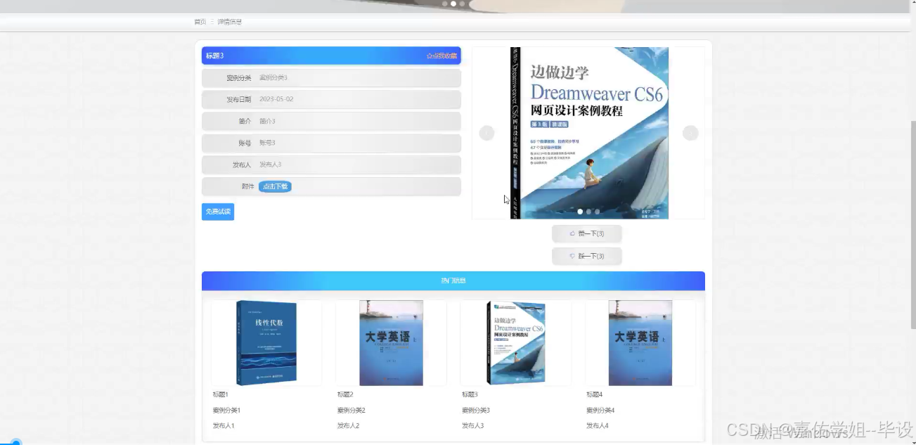Select the middle dot of the top banner carousel
This screenshot has width=916, height=445.
point(453,4)
